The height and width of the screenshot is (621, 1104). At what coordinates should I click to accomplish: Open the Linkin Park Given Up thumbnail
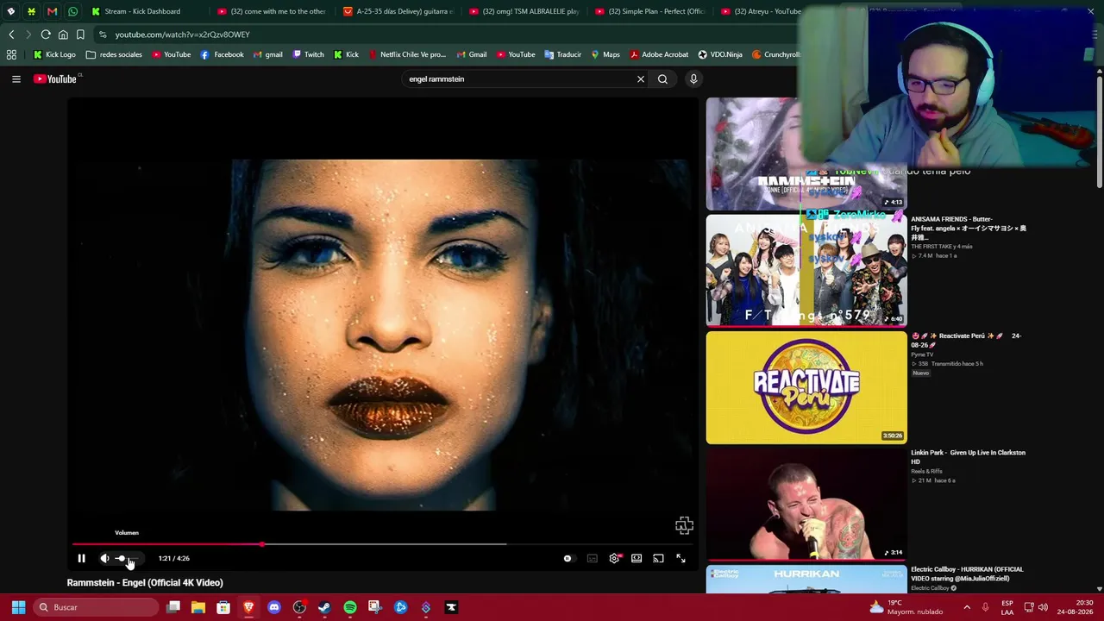click(x=806, y=504)
